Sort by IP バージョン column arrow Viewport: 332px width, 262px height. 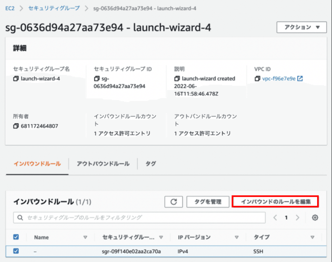coord(237,237)
